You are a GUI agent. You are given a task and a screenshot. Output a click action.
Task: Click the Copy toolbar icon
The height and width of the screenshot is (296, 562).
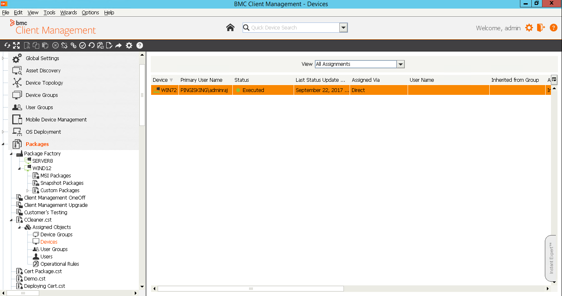(x=36, y=45)
